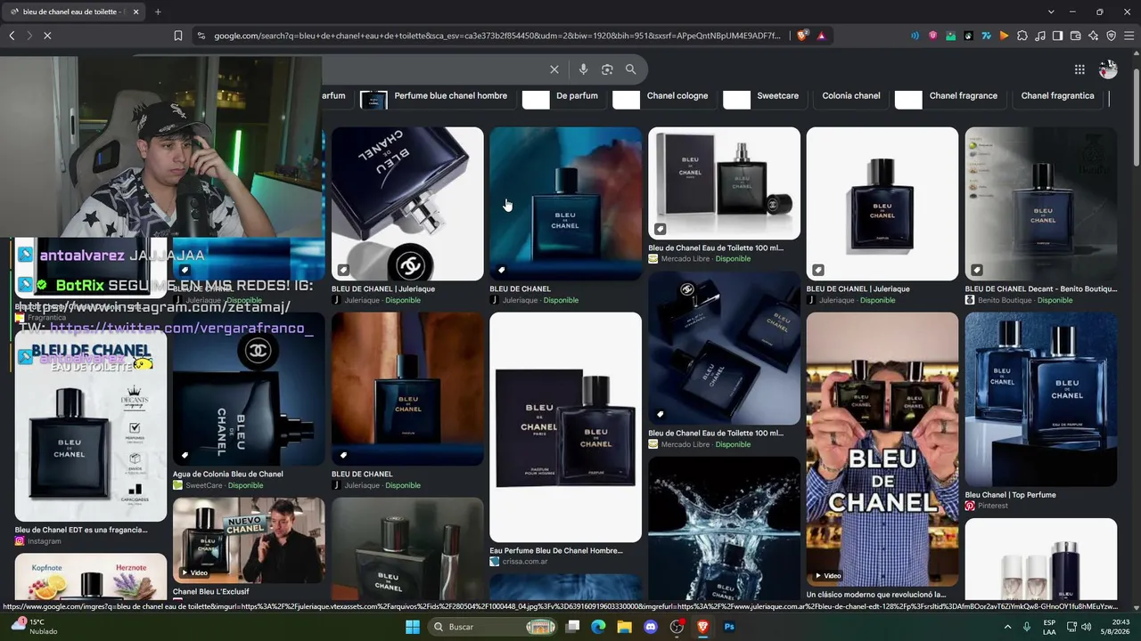Click the blue sound-wave extension icon
This screenshot has width=1141, height=641.
[915, 36]
